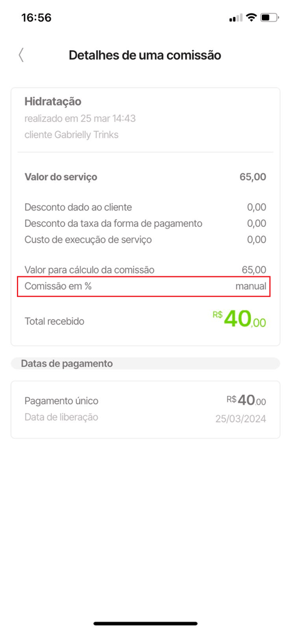Select the Hidratação service heading
The height and width of the screenshot is (631, 291).
click(53, 101)
